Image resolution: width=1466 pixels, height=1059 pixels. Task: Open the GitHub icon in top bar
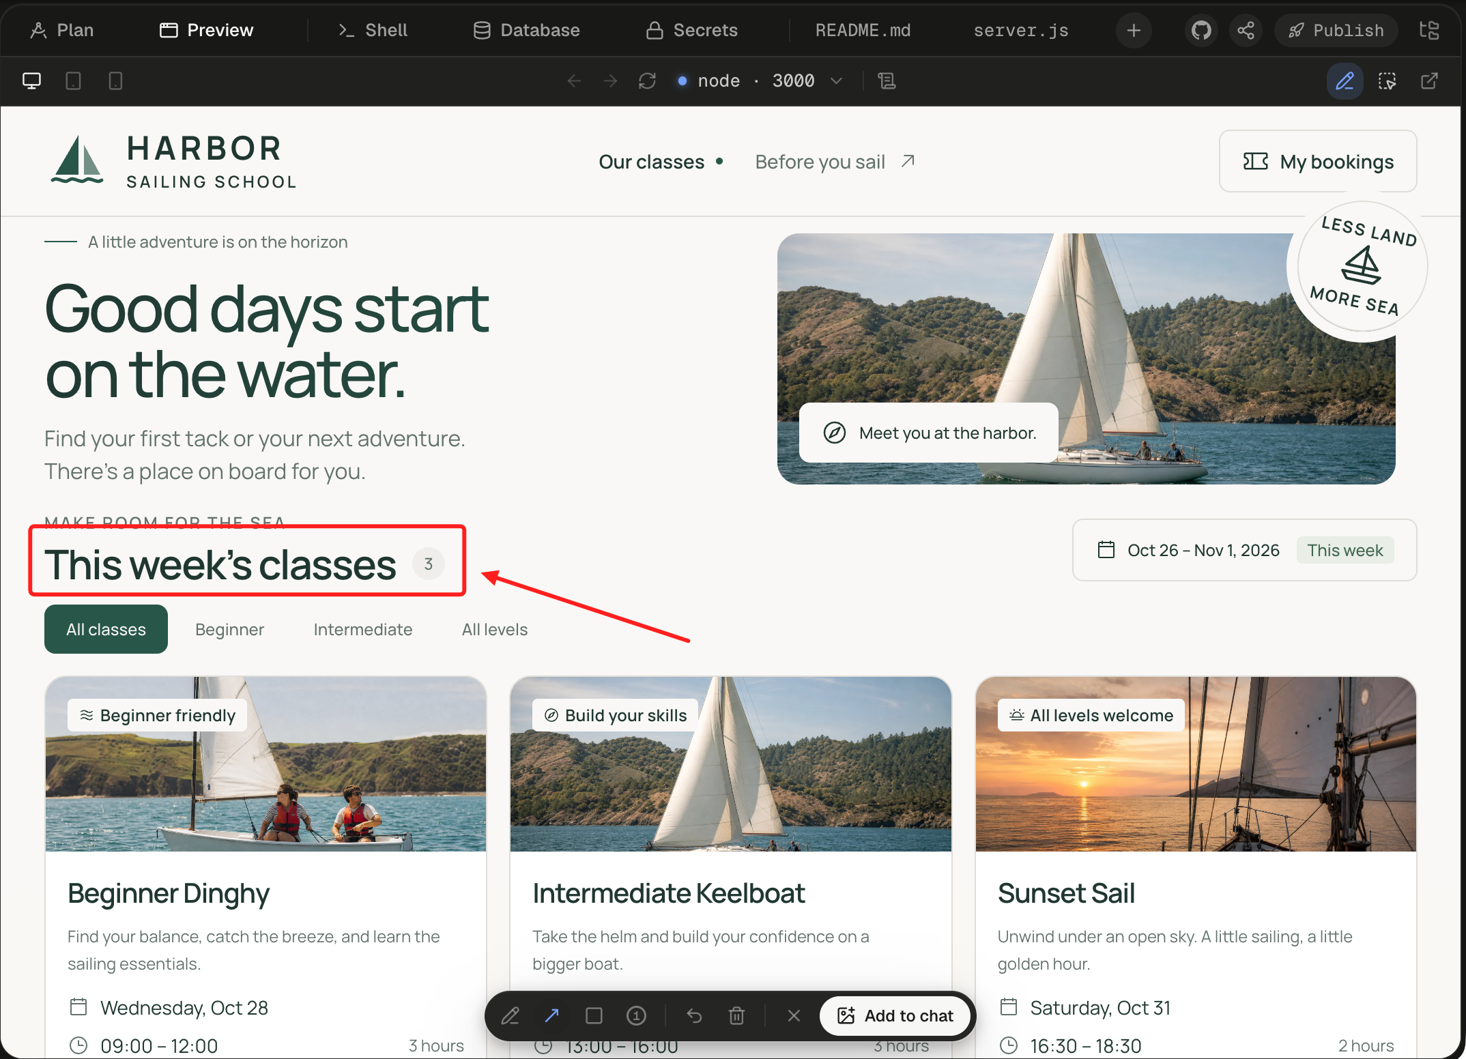click(x=1201, y=30)
